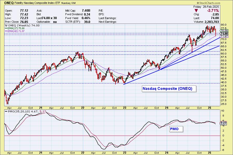Click the 75.88 EMA axis tag

pyautogui.click(x=224, y=31)
